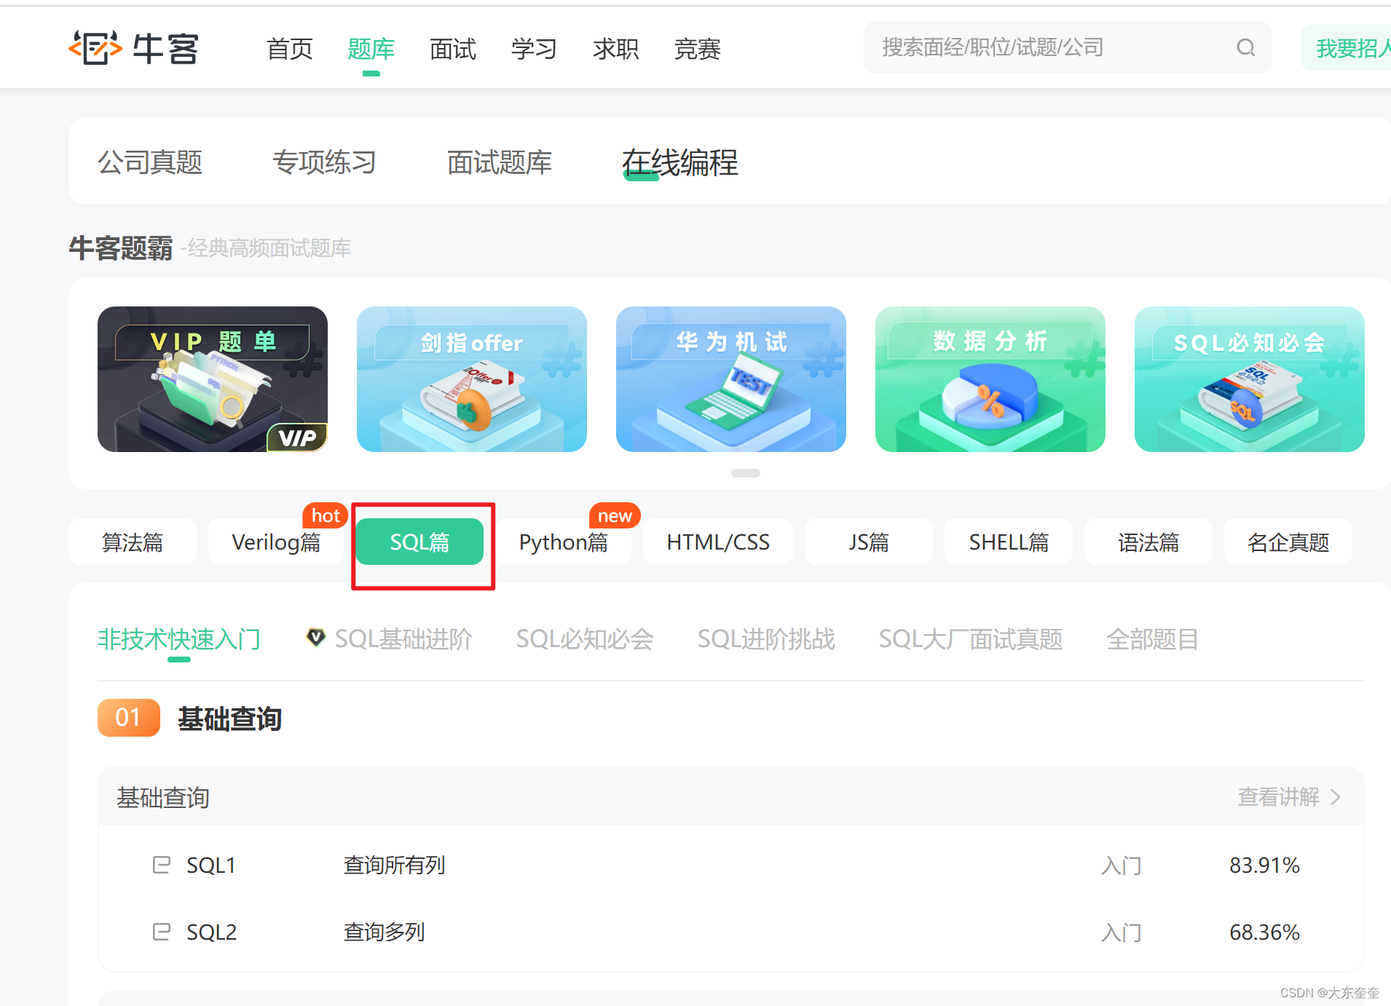Click the search magnifier icon
The height and width of the screenshot is (1006, 1391).
1246,48
